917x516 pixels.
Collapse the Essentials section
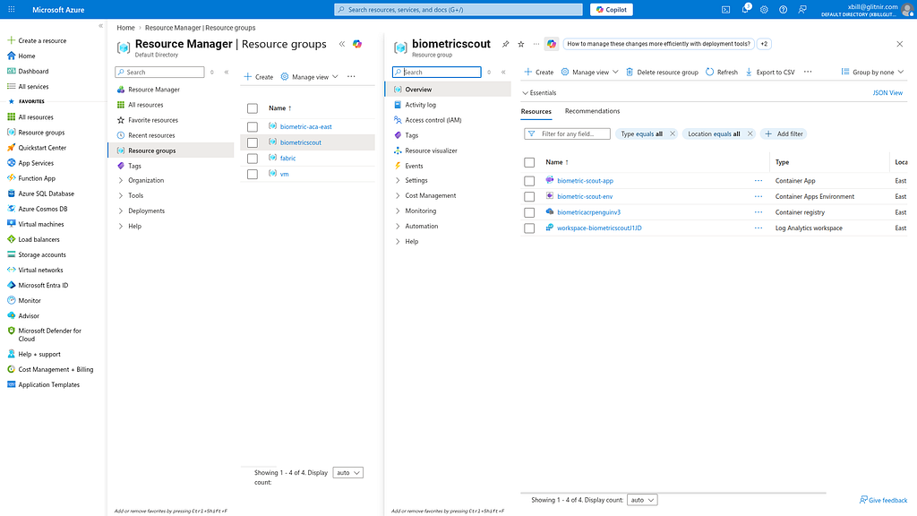tap(539, 93)
